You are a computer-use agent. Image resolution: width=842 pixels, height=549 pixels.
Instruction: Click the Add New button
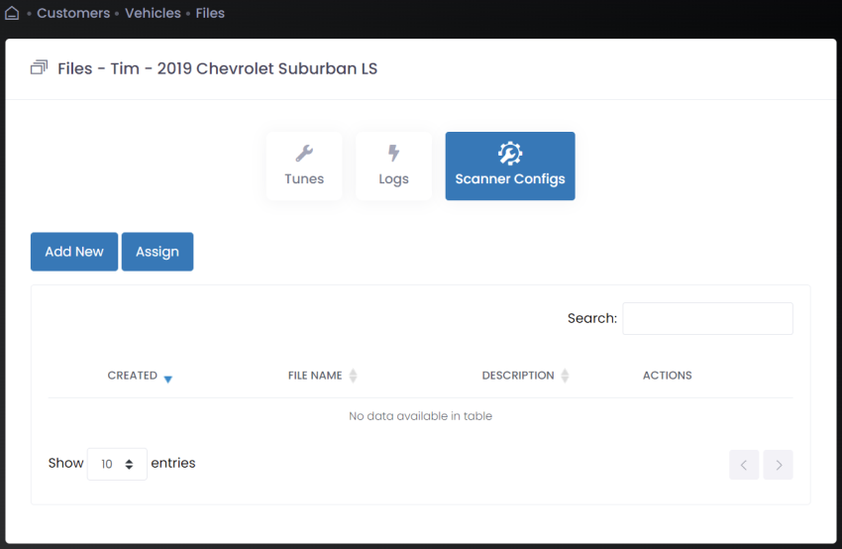(74, 252)
